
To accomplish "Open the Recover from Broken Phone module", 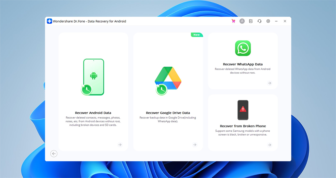I will (x=243, y=126).
